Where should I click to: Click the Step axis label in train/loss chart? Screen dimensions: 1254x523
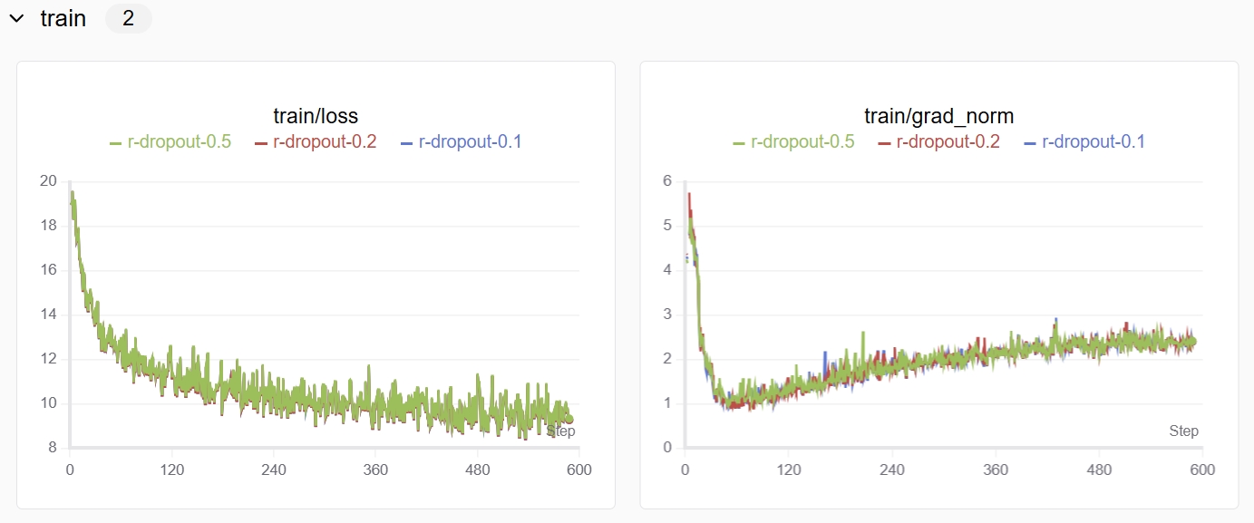coord(560,431)
